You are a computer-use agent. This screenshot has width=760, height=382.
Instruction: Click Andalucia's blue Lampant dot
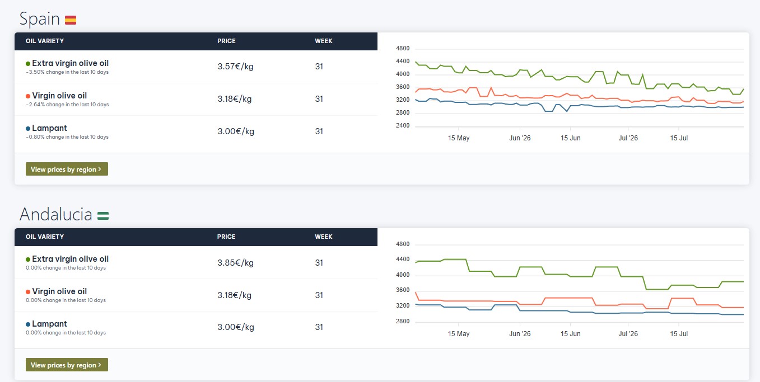(28, 324)
